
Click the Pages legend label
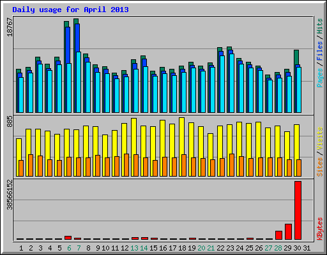[x=320, y=78]
